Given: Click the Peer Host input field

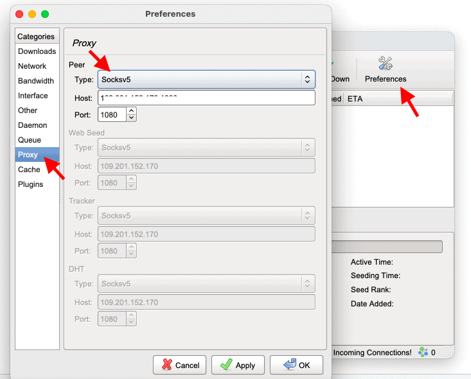Looking at the screenshot, I should 206,98.
